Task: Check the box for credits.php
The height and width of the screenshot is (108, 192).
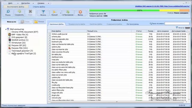Action: click(49, 85)
